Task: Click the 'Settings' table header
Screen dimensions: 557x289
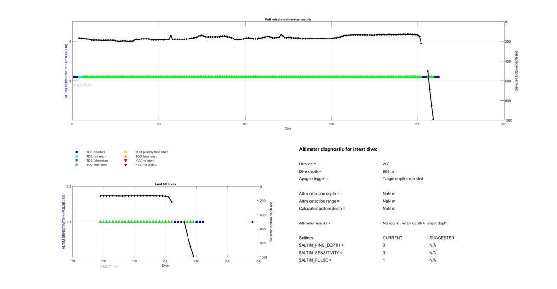Action: click(x=306, y=238)
